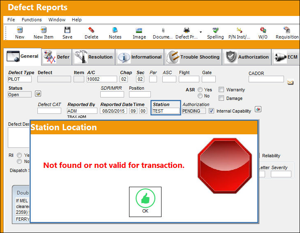This screenshot has height=233, width=300.
Task: Click the Chap field
Action: (x=124, y=79)
